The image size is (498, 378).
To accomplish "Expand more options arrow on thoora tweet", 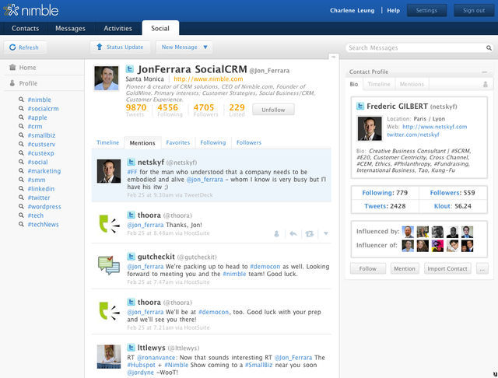I will [x=326, y=233].
